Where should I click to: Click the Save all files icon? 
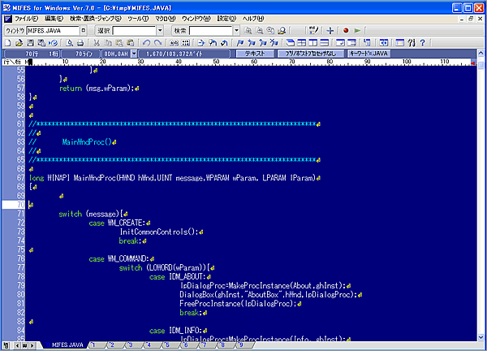click(41, 42)
